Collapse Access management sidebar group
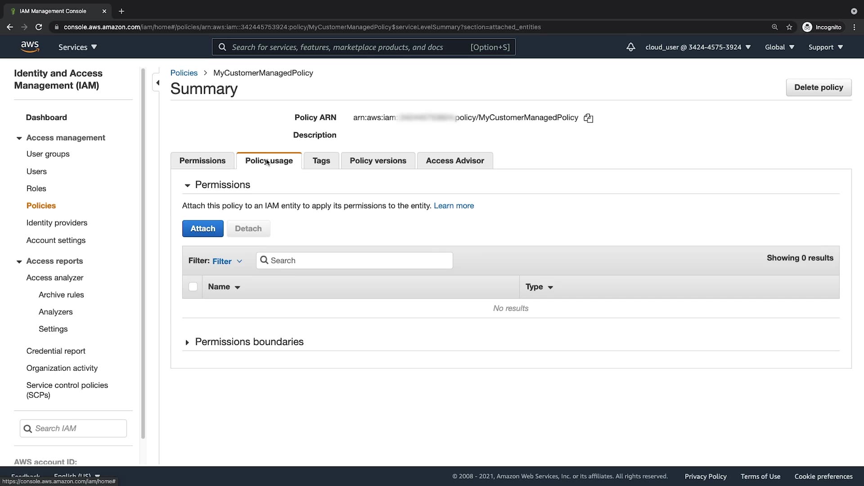Viewport: 864px width, 486px height. click(19, 138)
